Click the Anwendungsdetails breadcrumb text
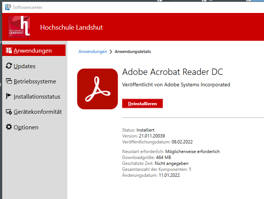The image size is (264, 199). click(x=133, y=52)
